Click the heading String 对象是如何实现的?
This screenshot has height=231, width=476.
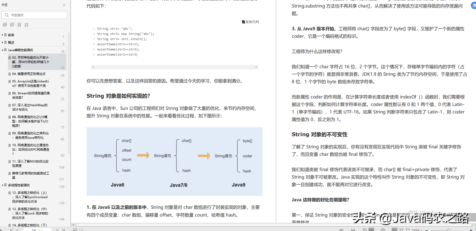coord(118,96)
